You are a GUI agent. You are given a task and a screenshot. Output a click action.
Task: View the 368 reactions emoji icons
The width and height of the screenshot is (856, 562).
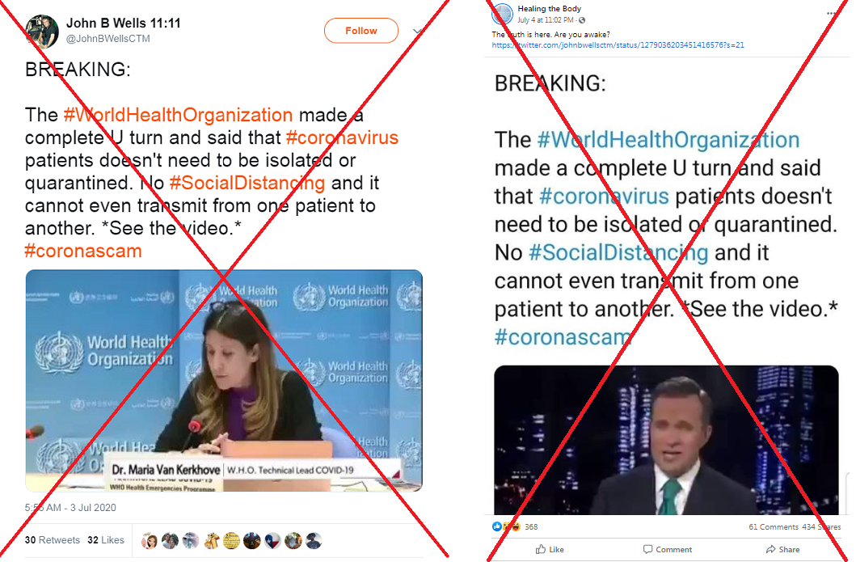coord(506,527)
